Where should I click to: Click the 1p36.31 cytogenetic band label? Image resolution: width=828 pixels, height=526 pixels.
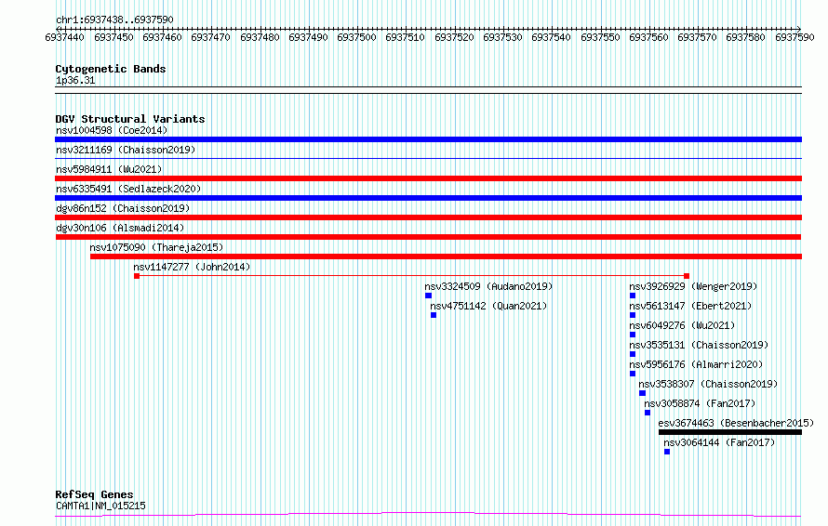click(x=75, y=81)
